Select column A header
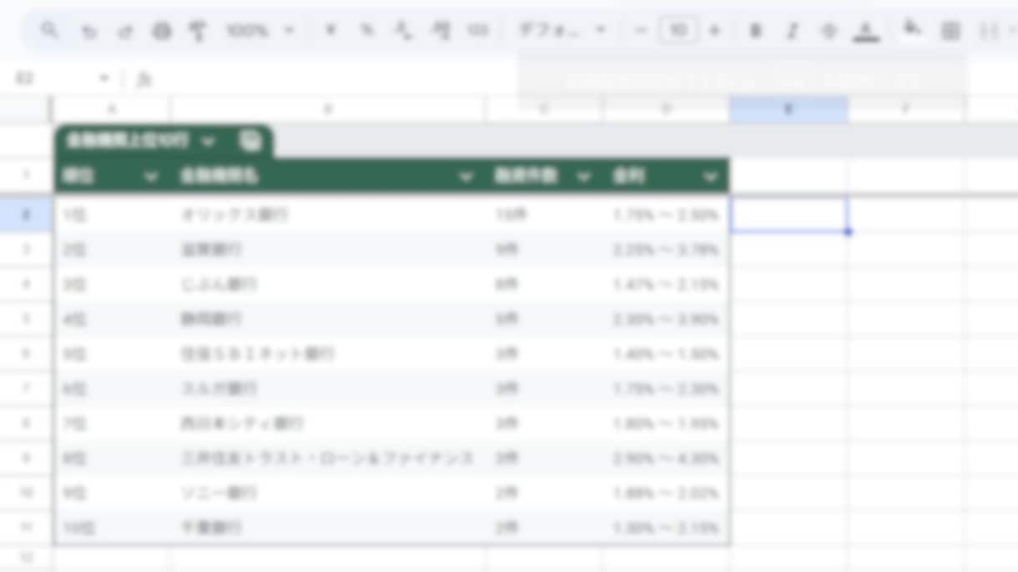Screen dimensions: 1018x572 (111, 109)
